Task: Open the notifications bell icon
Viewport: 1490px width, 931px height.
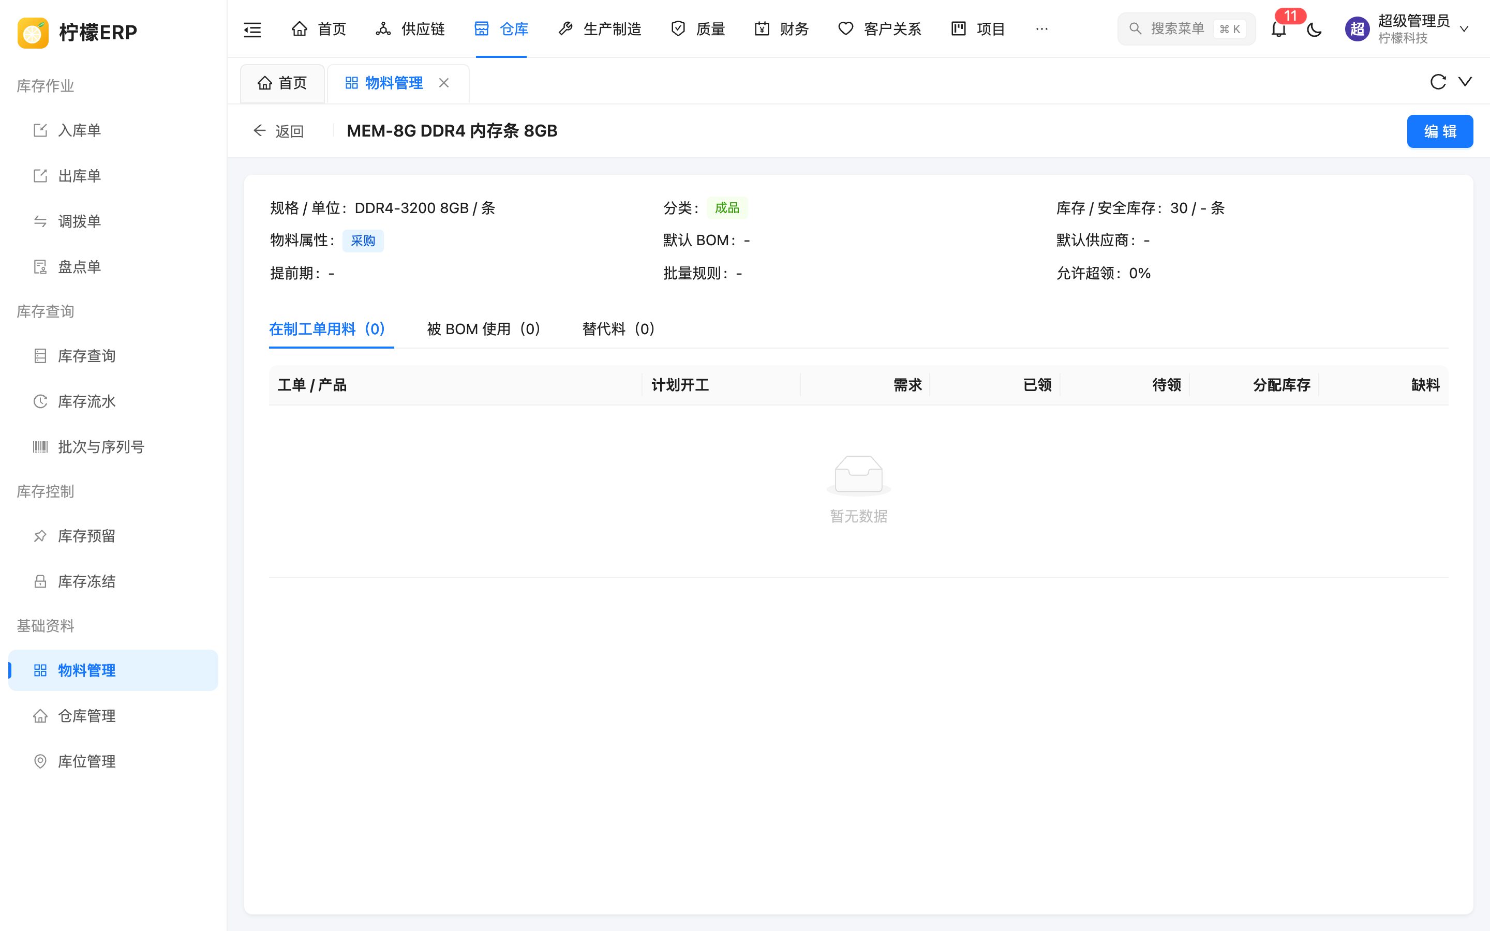Action: tap(1279, 29)
